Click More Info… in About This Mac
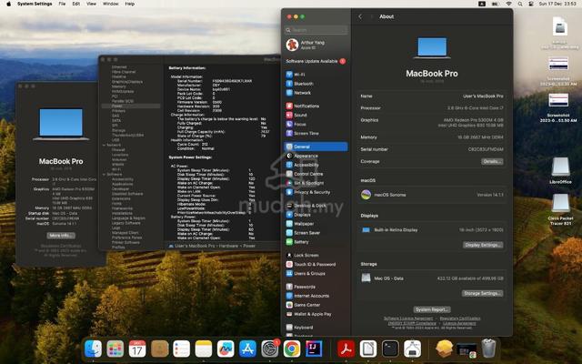 pos(61,236)
